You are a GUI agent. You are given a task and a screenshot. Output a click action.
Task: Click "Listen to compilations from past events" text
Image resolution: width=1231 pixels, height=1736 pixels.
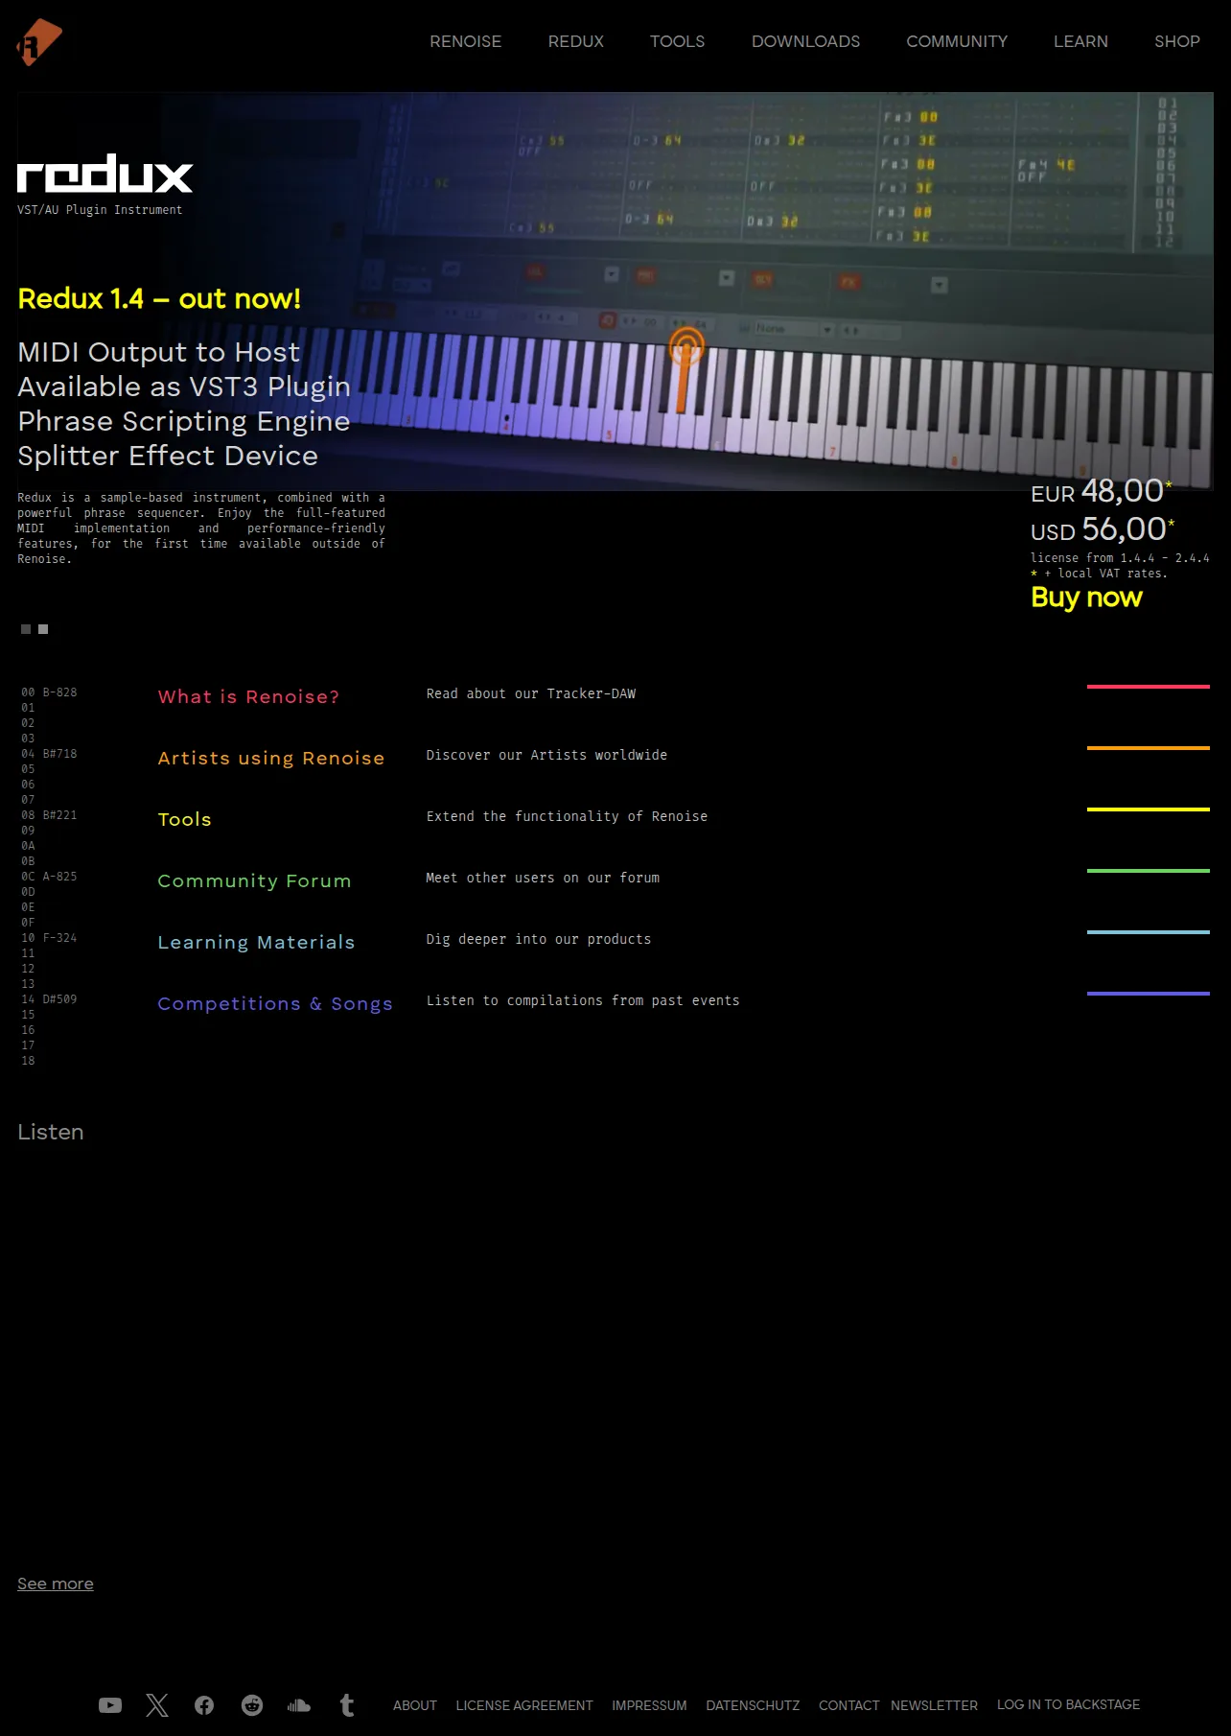tap(583, 1000)
